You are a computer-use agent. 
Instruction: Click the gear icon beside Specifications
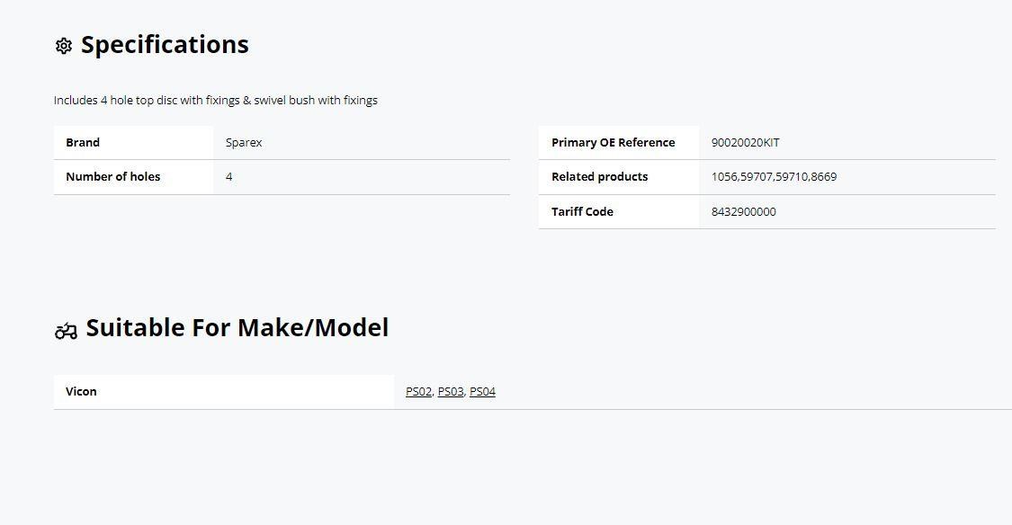point(63,46)
